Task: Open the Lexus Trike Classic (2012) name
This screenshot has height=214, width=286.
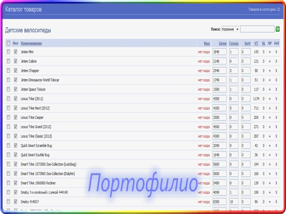Action: tap(36, 136)
